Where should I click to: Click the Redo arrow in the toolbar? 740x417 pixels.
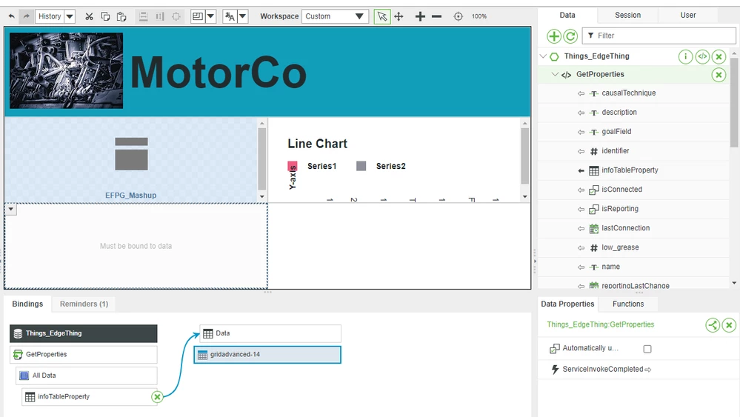27,16
